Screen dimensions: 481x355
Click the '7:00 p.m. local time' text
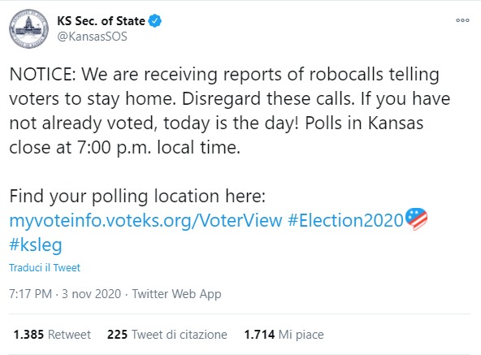pos(158,147)
